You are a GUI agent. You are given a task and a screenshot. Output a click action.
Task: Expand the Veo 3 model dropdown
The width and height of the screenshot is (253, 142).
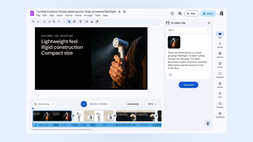pos(188,30)
